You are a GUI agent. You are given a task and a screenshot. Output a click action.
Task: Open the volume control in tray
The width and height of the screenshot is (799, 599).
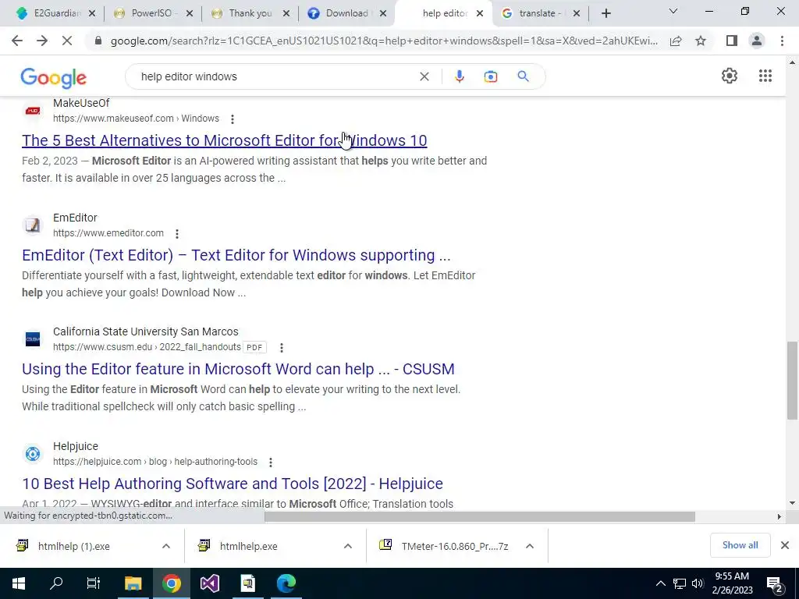pos(698,583)
